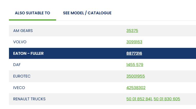The width and height of the screenshot is (196, 109).
Task: Open Eurotec reference 35001955
Action: point(135,76)
